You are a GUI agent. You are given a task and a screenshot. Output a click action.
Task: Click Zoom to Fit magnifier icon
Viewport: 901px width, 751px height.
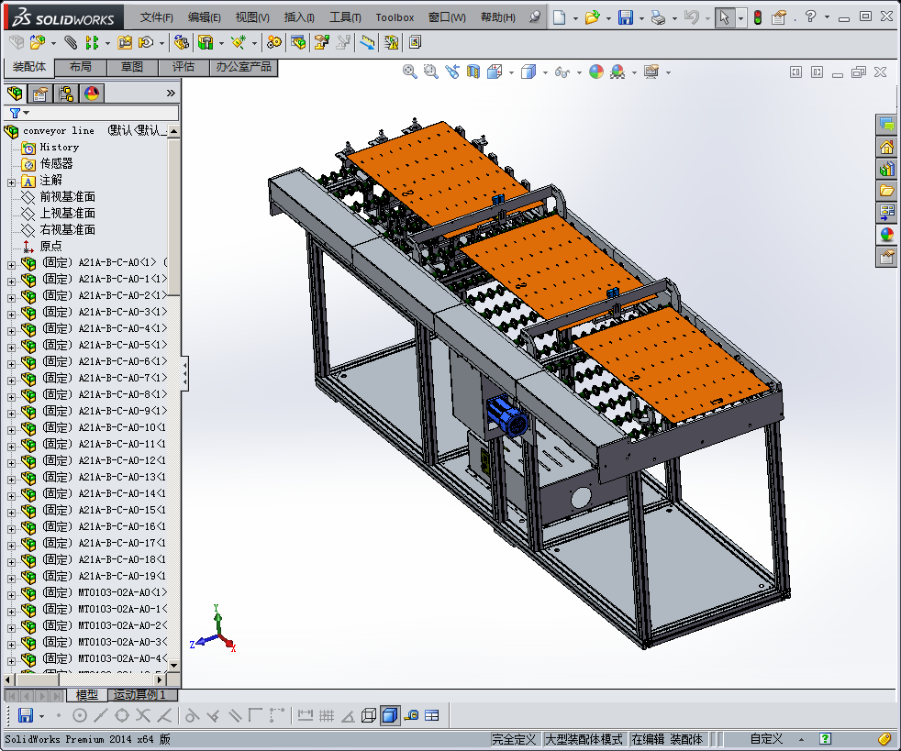coord(410,72)
